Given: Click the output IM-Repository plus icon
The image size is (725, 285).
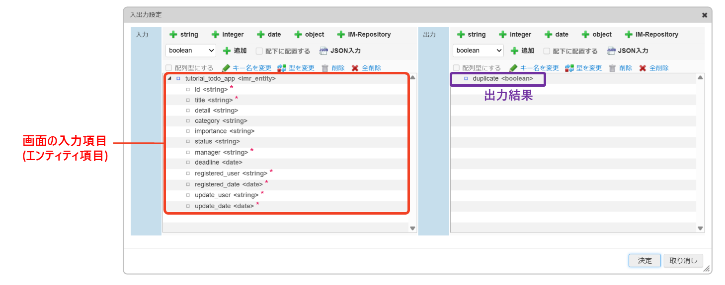Looking at the screenshot, I should pyautogui.click(x=629, y=35).
